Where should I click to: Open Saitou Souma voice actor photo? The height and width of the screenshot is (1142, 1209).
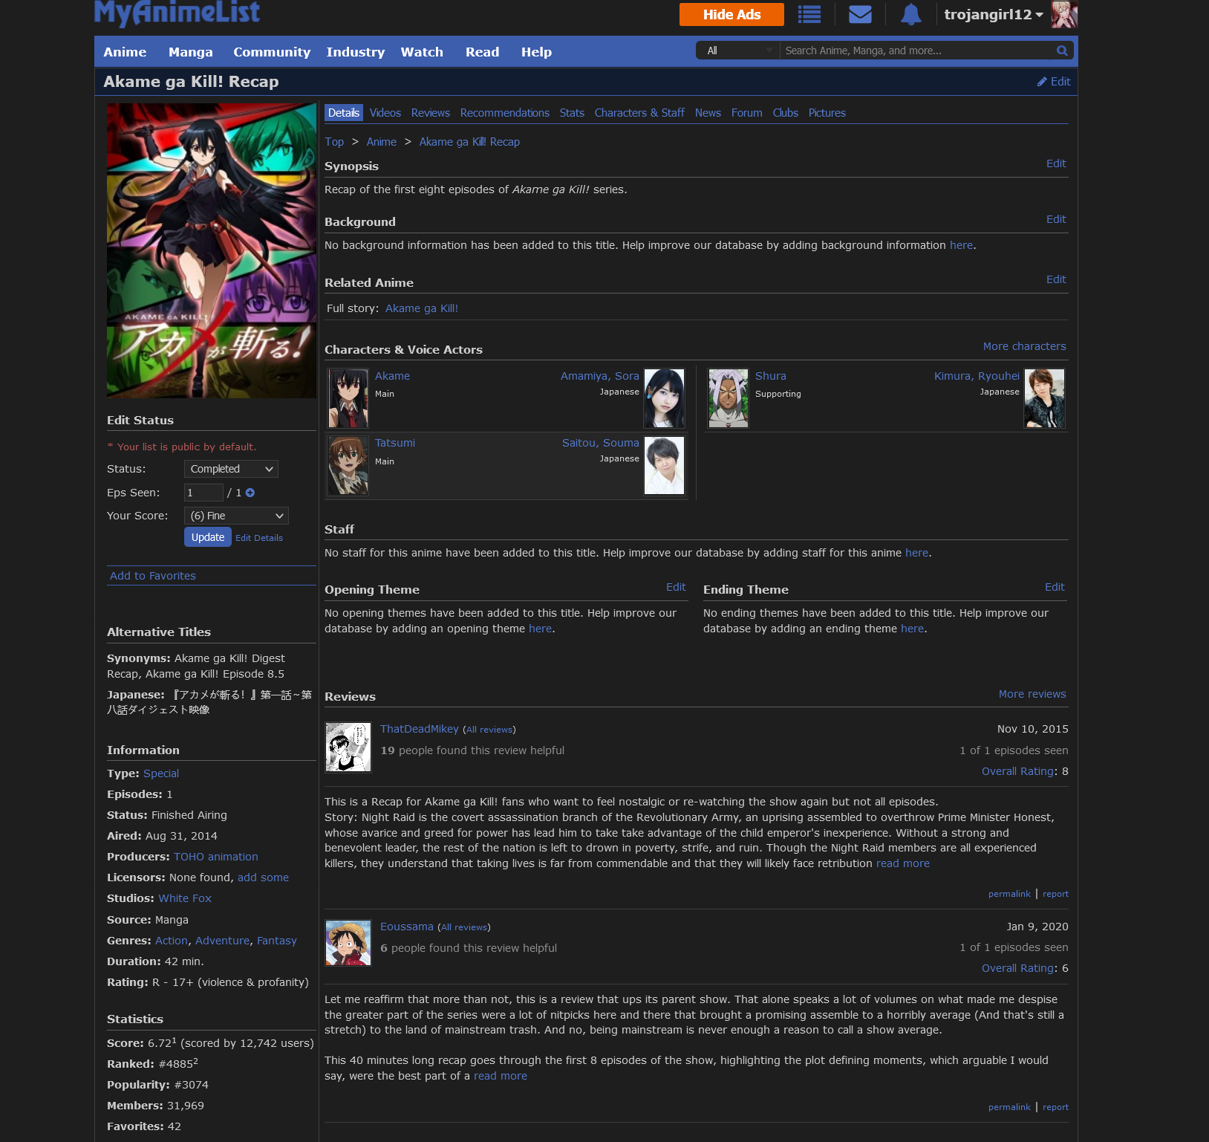click(665, 465)
